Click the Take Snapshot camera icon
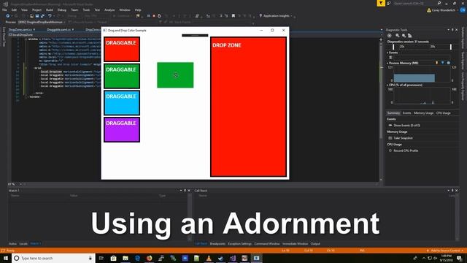The width and height of the screenshot is (467, 263). click(x=390, y=138)
